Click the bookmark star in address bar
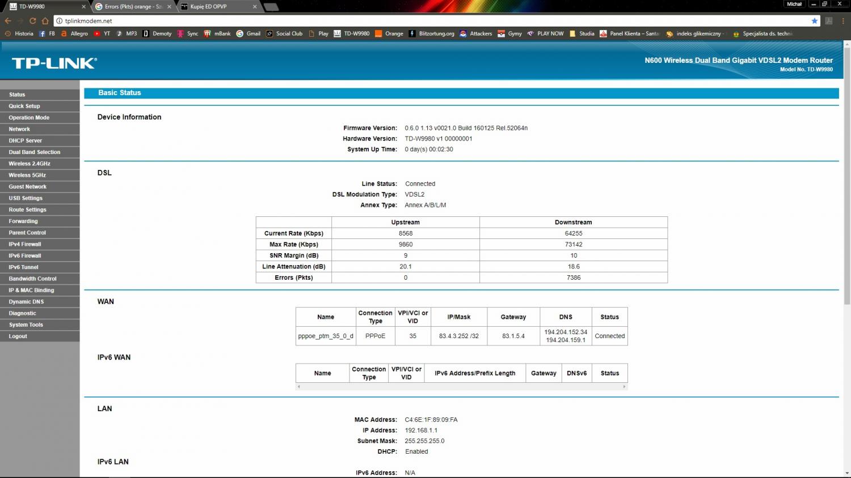This screenshot has width=851, height=478. pyautogui.click(x=815, y=21)
